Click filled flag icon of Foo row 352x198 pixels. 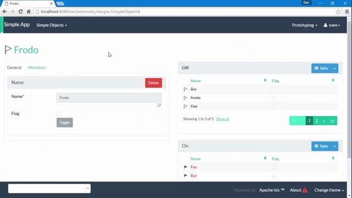(185, 167)
